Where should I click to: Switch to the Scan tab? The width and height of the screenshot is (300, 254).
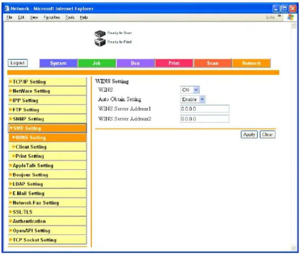click(x=213, y=63)
